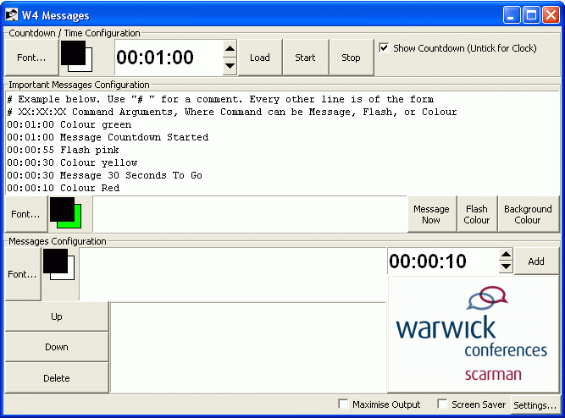
Task: Stop the countdown timer
Action: tap(351, 58)
